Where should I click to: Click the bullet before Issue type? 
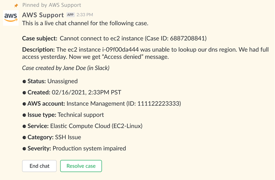tap(24, 115)
